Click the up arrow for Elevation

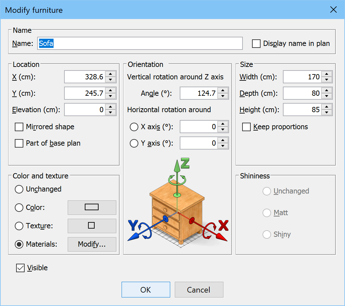click(111, 107)
